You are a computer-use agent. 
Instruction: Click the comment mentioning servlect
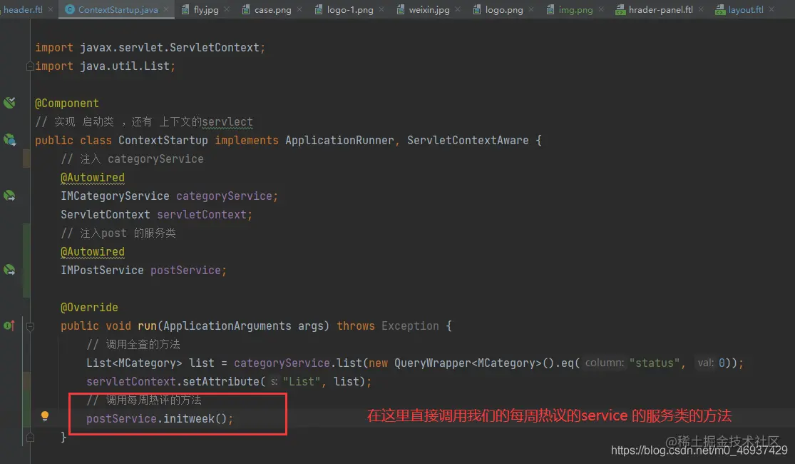[x=144, y=122]
